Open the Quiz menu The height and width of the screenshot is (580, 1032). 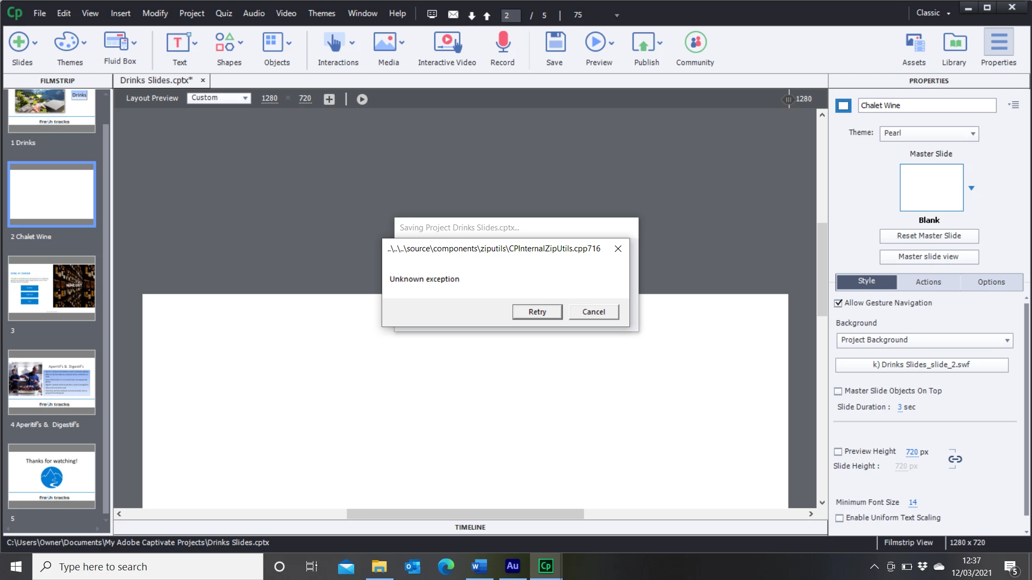[x=224, y=13]
